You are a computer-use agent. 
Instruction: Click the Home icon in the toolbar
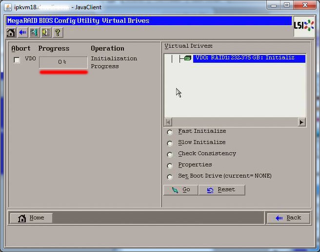click(11, 33)
